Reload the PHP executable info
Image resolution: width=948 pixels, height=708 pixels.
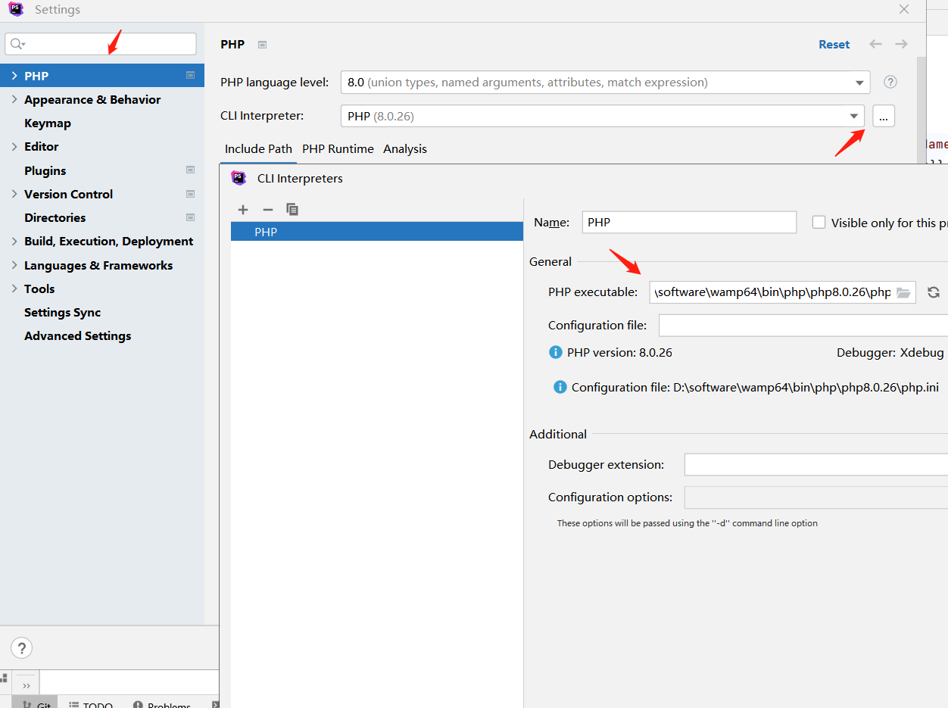[934, 292]
